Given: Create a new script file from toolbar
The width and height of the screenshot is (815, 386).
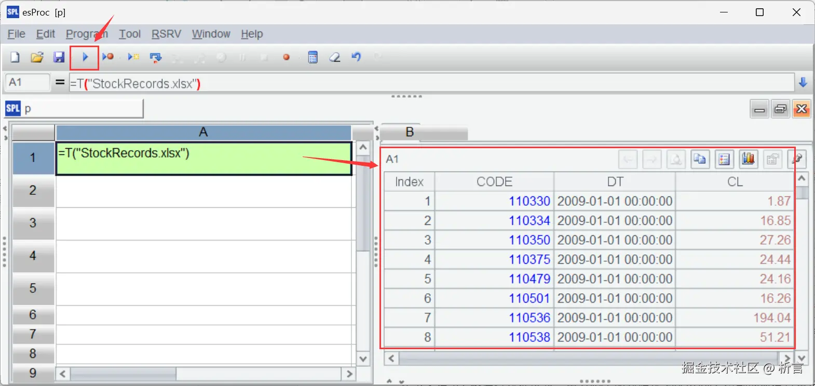Looking at the screenshot, I should 15,57.
